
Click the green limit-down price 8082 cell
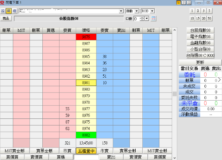coord(86,135)
